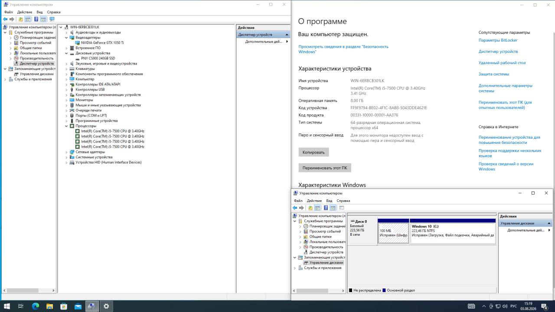The image size is (555, 312).
Task: Click the Копировать button in Settings
Action: pyautogui.click(x=313, y=152)
